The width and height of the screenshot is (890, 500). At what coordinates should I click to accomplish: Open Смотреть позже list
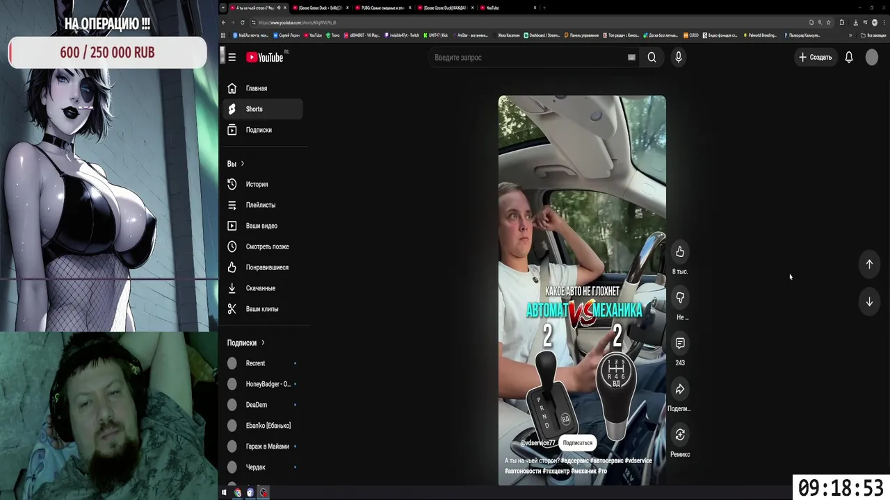[x=262, y=247]
